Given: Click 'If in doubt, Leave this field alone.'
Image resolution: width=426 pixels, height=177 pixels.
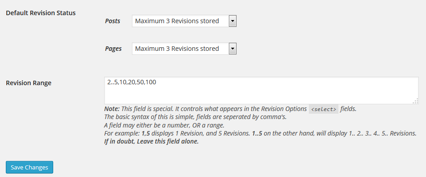Looking at the screenshot, I should [x=152, y=141].
